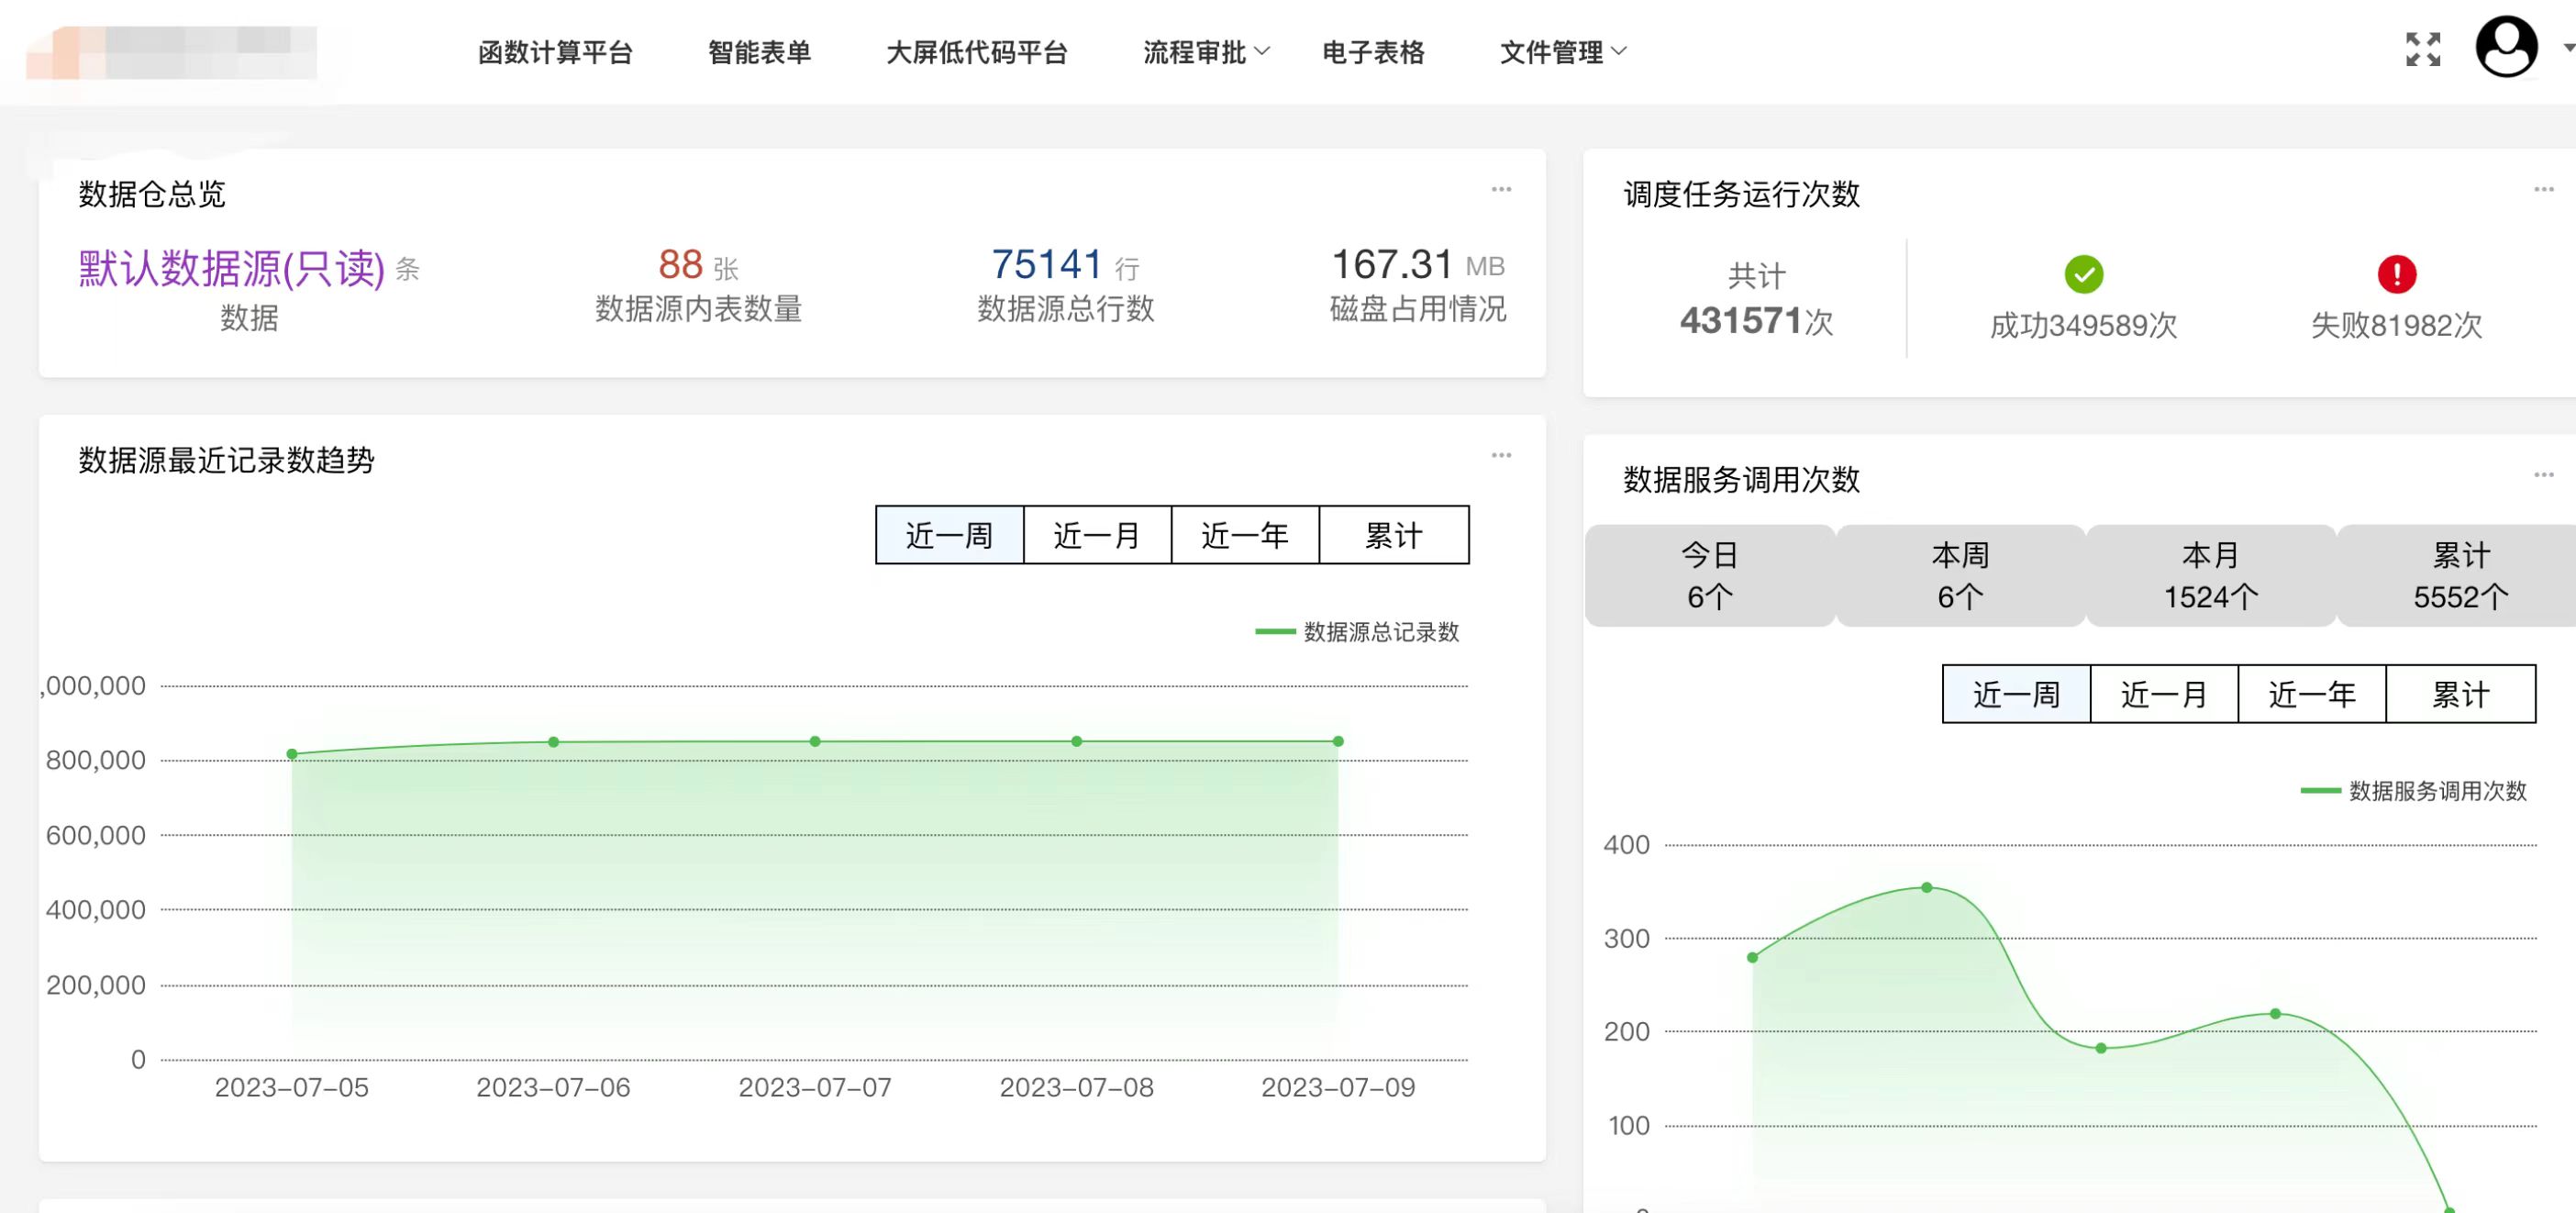Open more options for 调度任务运行次数 card

(2545, 189)
